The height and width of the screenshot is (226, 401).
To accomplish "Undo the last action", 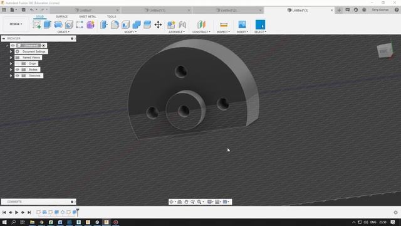I will tap(32, 10).
